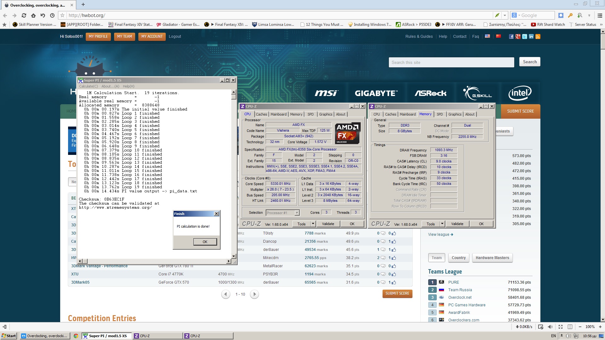Screen dimensions: 605x340
Task: Click the browser back arrow
Action: pyautogui.click(x=5, y=15)
